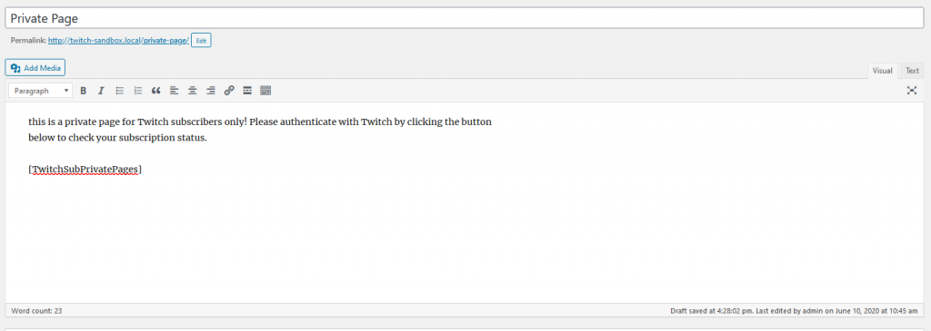Click the TwitchSubPrivatePages shortcode text
The width and height of the screenshot is (931, 331).
(x=85, y=170)
